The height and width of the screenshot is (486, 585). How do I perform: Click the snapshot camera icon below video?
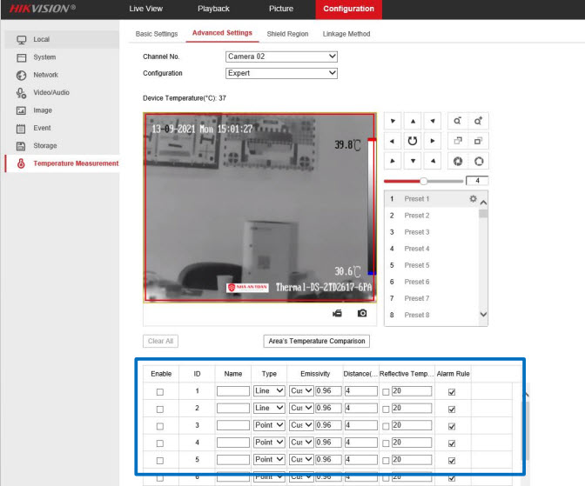362,313
